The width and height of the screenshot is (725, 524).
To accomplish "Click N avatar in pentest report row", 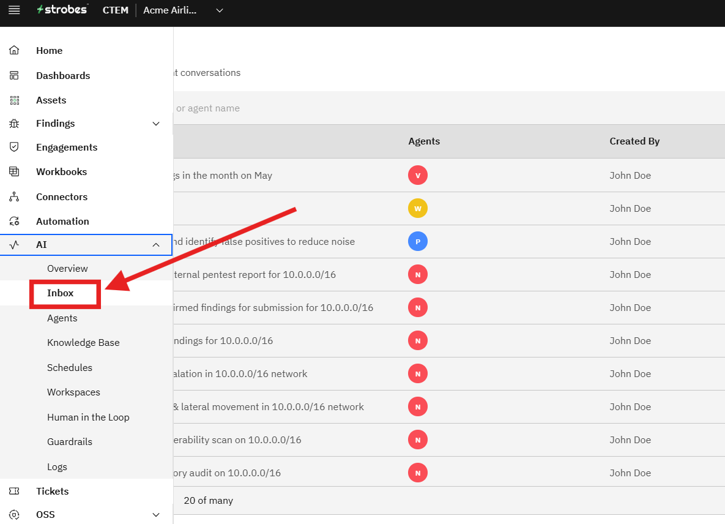I will pyautogui.click(x=417, y=275).
